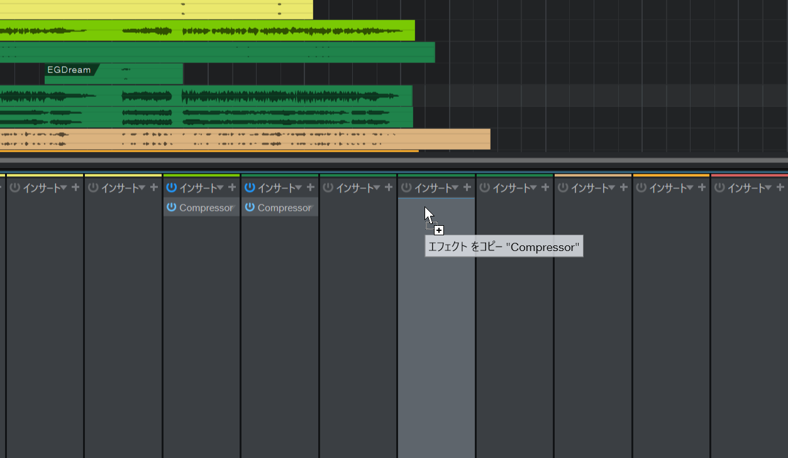788x458 pixels.
Task: Select Compressor insert on the dark-green channel
Action: click(284, 208)
